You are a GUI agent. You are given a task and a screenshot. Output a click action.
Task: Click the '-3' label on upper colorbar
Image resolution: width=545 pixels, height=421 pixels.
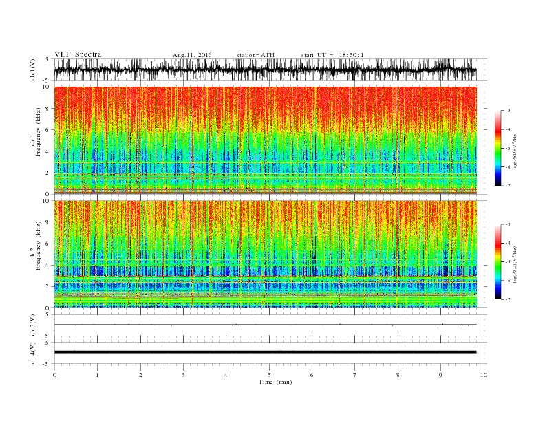[507, 111]
